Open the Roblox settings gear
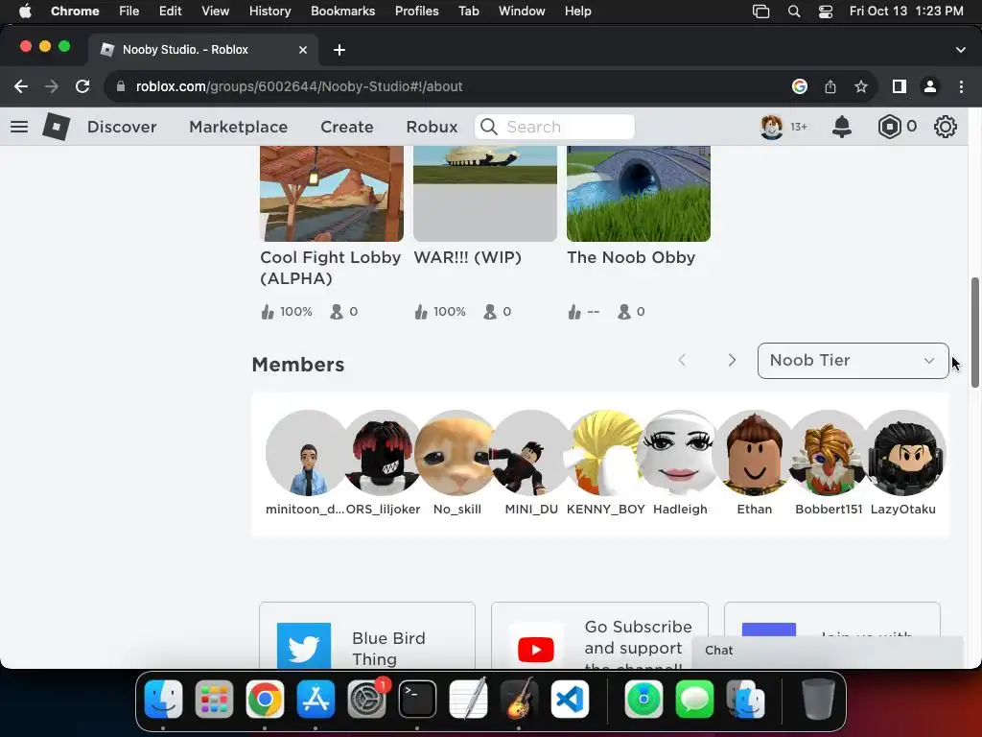This screenshot has height=737, width=982. 945,127
